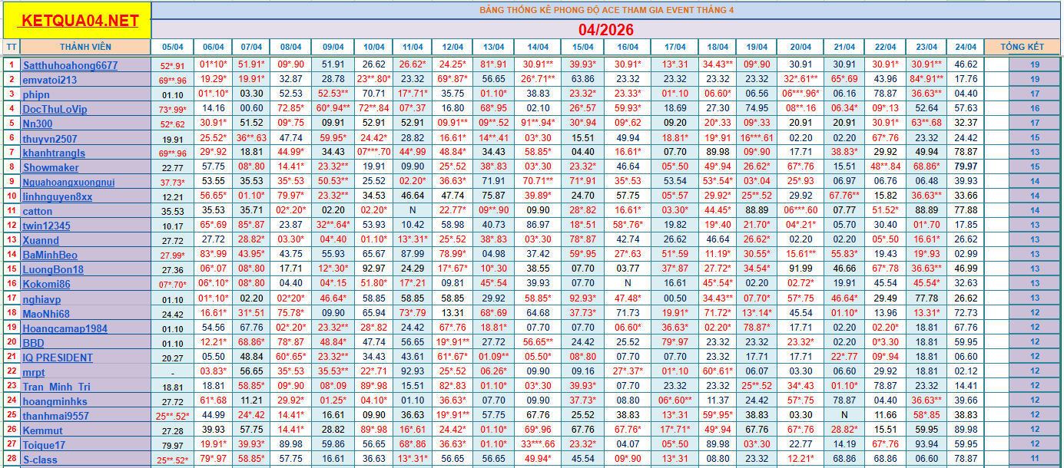The height and width of the screenshot is (468, 1064).
Task: Click the 91**.94* cell in Nn300's row
Action: tap(538, 124)
